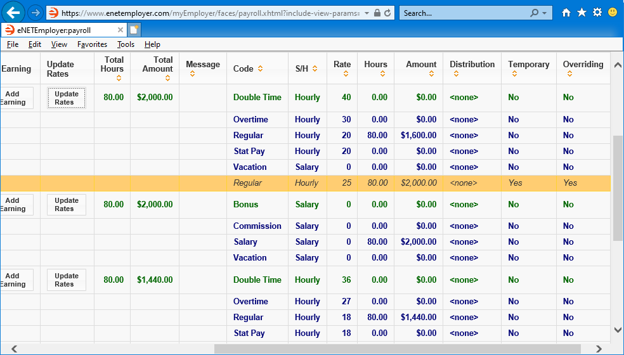
Task: Close the eNETEmployer:payroll tab
Action: pos(120,30)
